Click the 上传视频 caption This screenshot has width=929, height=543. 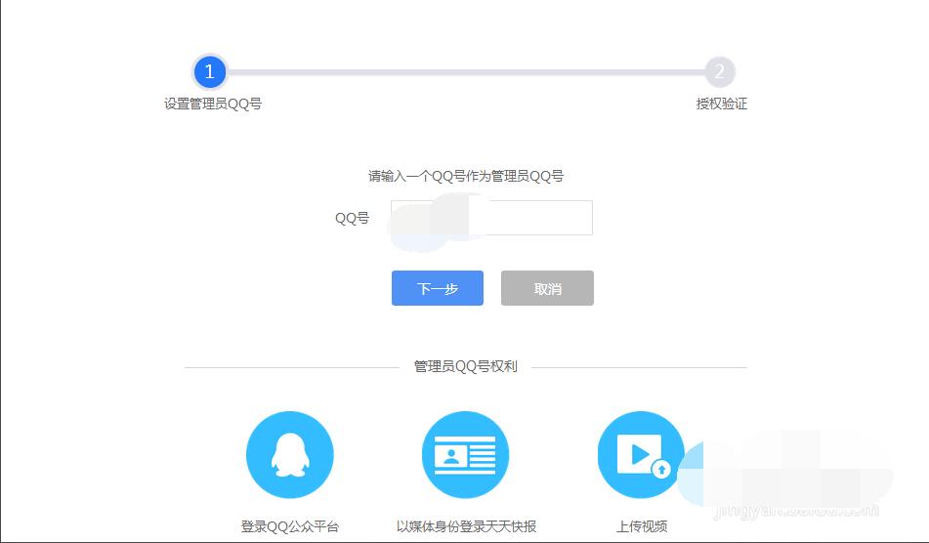642,525
